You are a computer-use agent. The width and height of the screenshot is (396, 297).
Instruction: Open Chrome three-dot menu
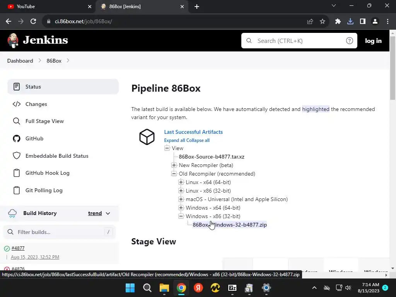(387, 22)
